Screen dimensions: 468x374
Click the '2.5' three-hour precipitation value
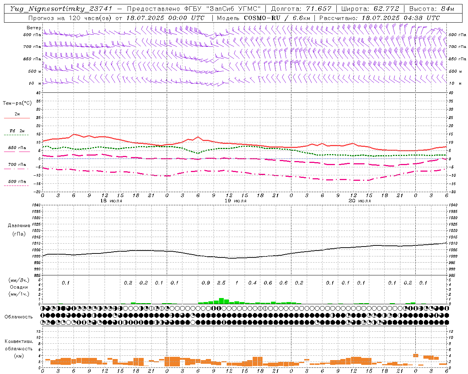[x=221, y=283]
